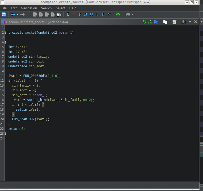Click line 22 'return 0;' in the code

[17, 129]
